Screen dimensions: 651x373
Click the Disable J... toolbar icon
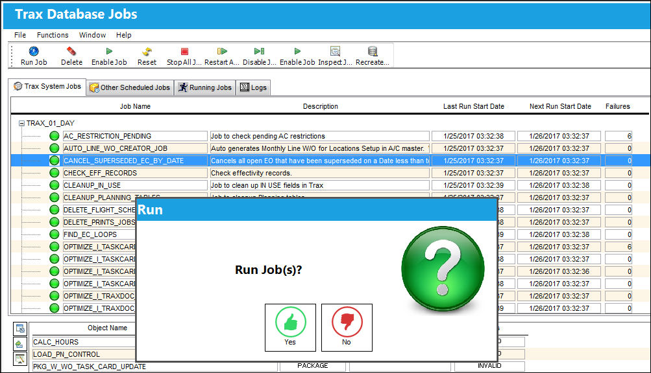259,51
